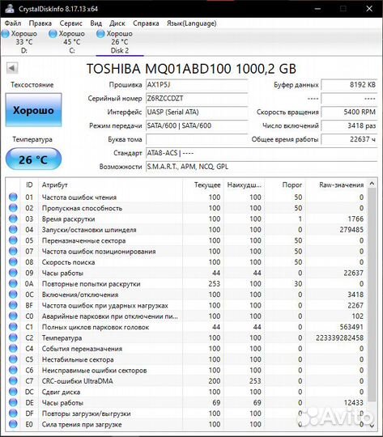The image size is (383, 437).
Task: Click status icon for Сила трения при загрузке
Action: point(13,424)
